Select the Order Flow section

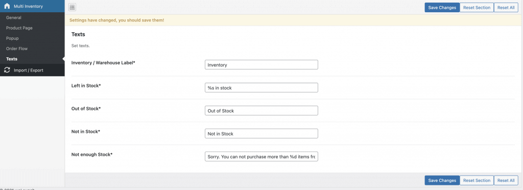tap(17, 49)
